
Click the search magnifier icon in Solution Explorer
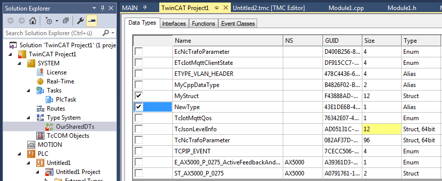click(105, 33)
